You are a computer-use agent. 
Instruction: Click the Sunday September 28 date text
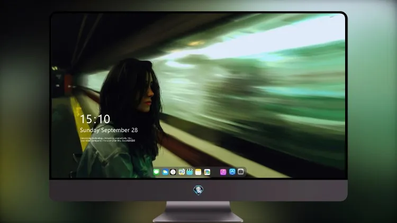click(109, 130)
